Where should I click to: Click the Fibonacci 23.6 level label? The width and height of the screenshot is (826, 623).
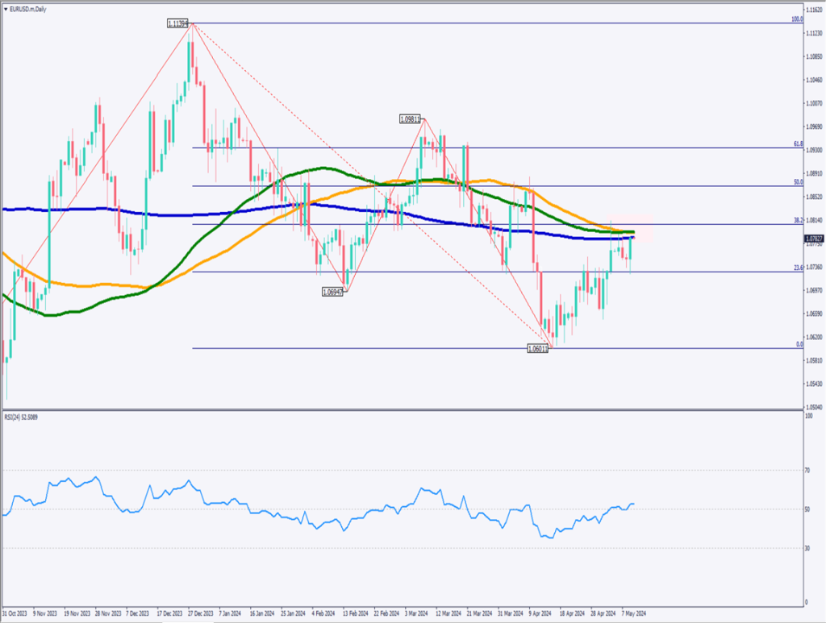click(798, 268)
